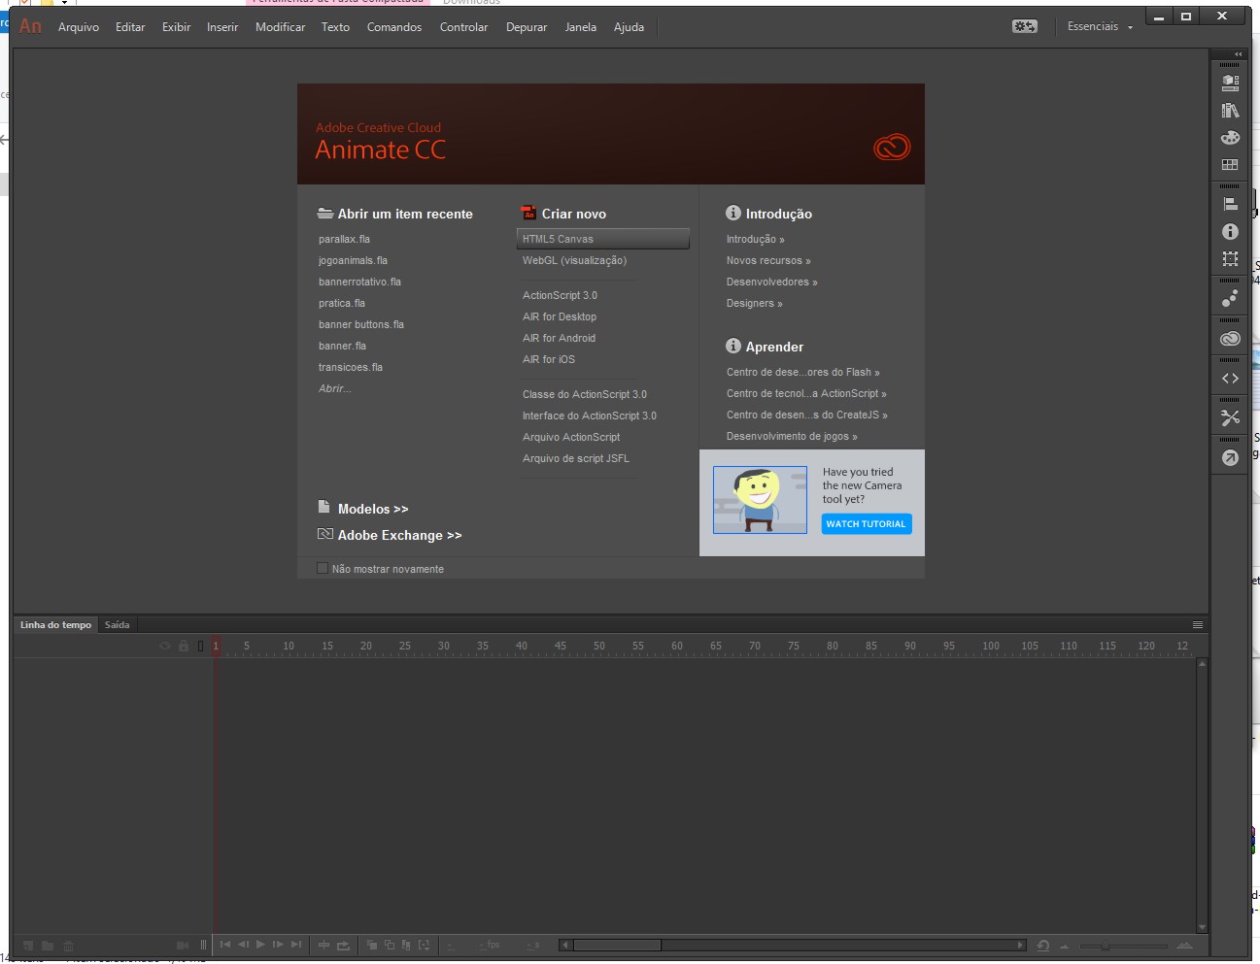Click the Add Camera icon in timeline
Image resolution: width=1260 pixels, height=964 pixels.
tap(183, 946)
